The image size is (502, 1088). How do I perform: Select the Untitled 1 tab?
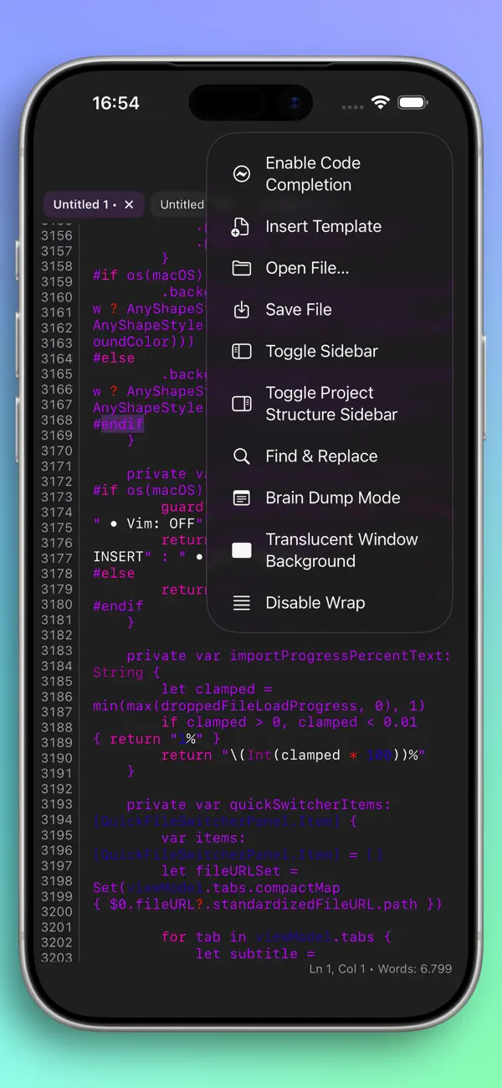(84, 204)
